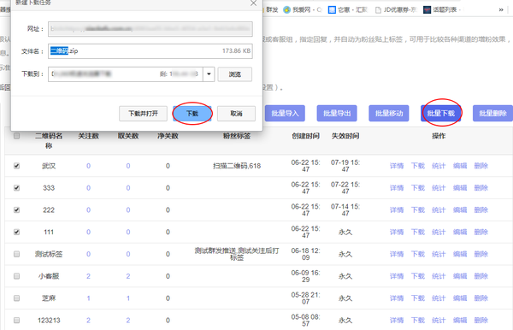Check the checkbox for row 小客服

(17, 276)
